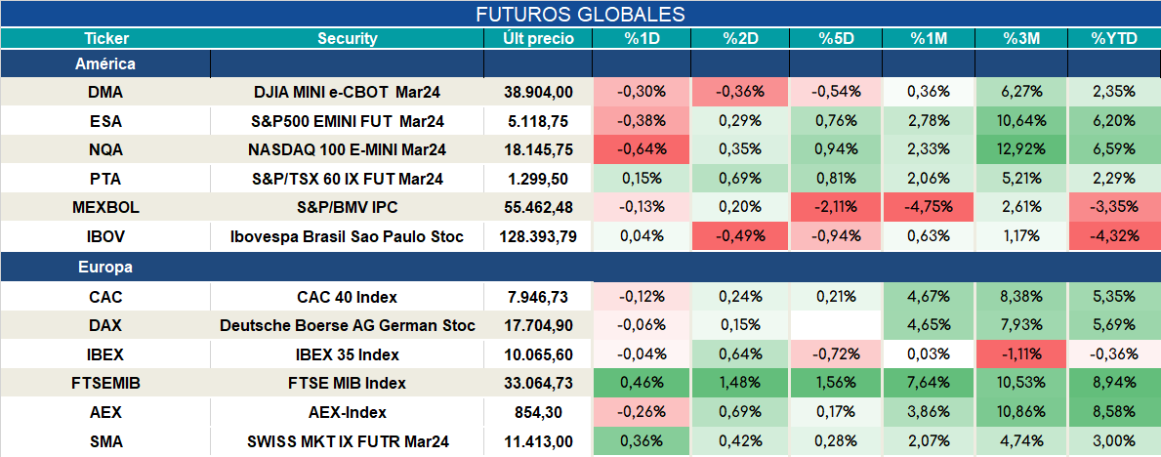This screenshot has height=457, width=1161.
Task: Select the CAC 40 Index security cell
Action: point(348,297)
